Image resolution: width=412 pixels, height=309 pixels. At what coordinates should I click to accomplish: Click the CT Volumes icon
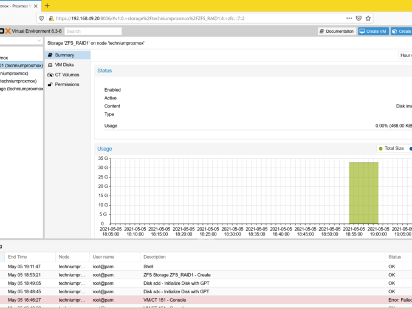coord(50,75)
